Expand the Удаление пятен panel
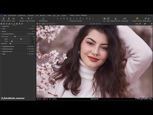Image resolution: width=153 pixels, height=115 pixels. (1, 51)
